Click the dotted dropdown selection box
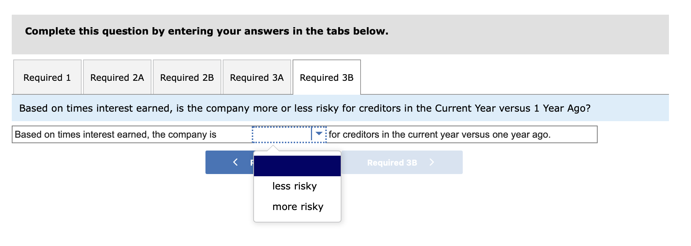 (x=283, y=134)
